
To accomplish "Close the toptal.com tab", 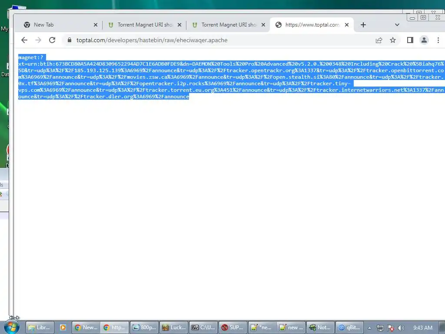I will tap(347, 25).
